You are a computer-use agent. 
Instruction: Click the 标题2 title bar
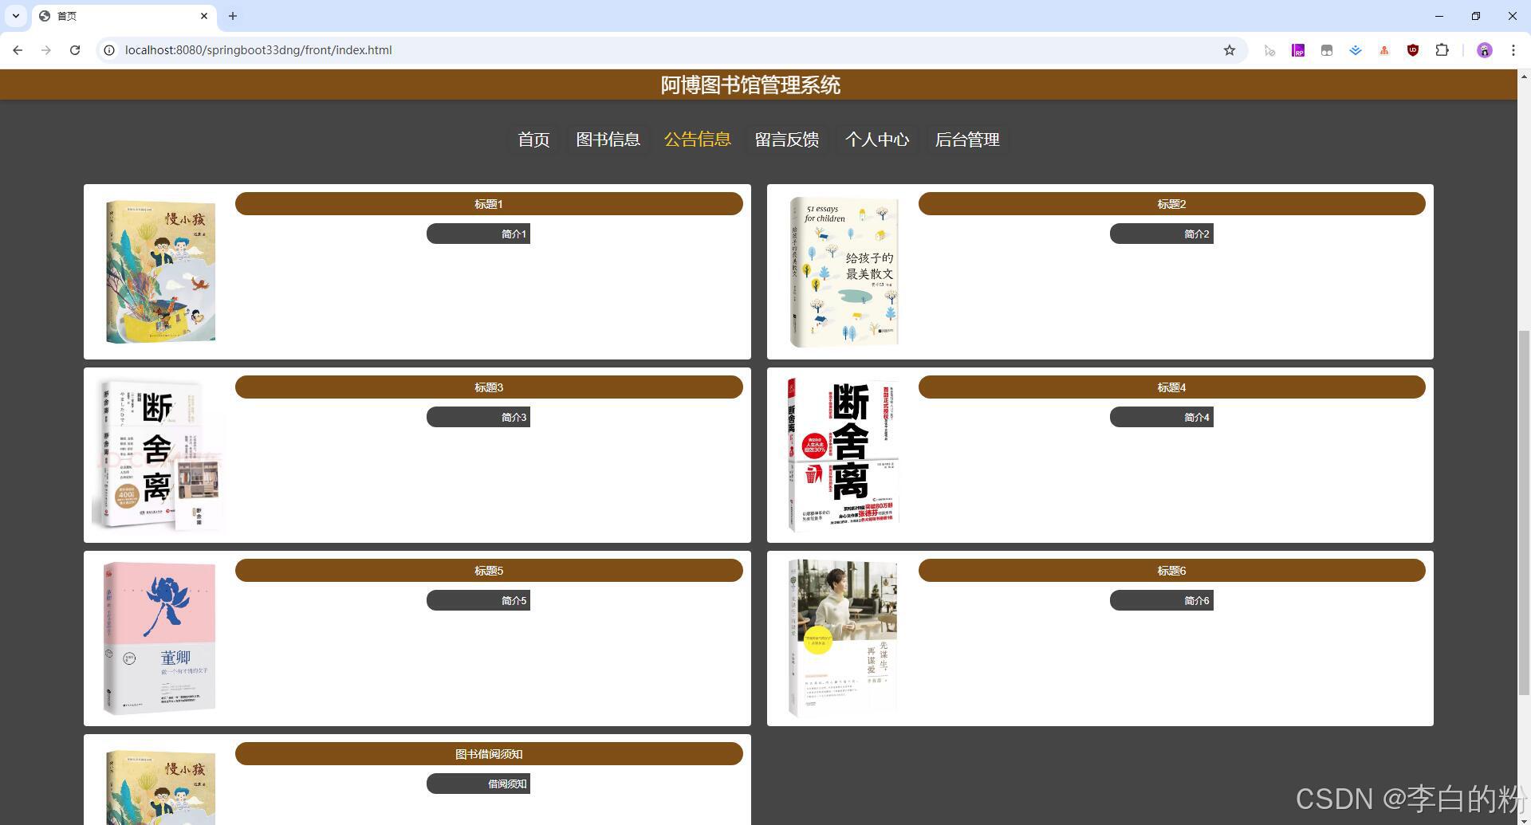coord(1171,204)
